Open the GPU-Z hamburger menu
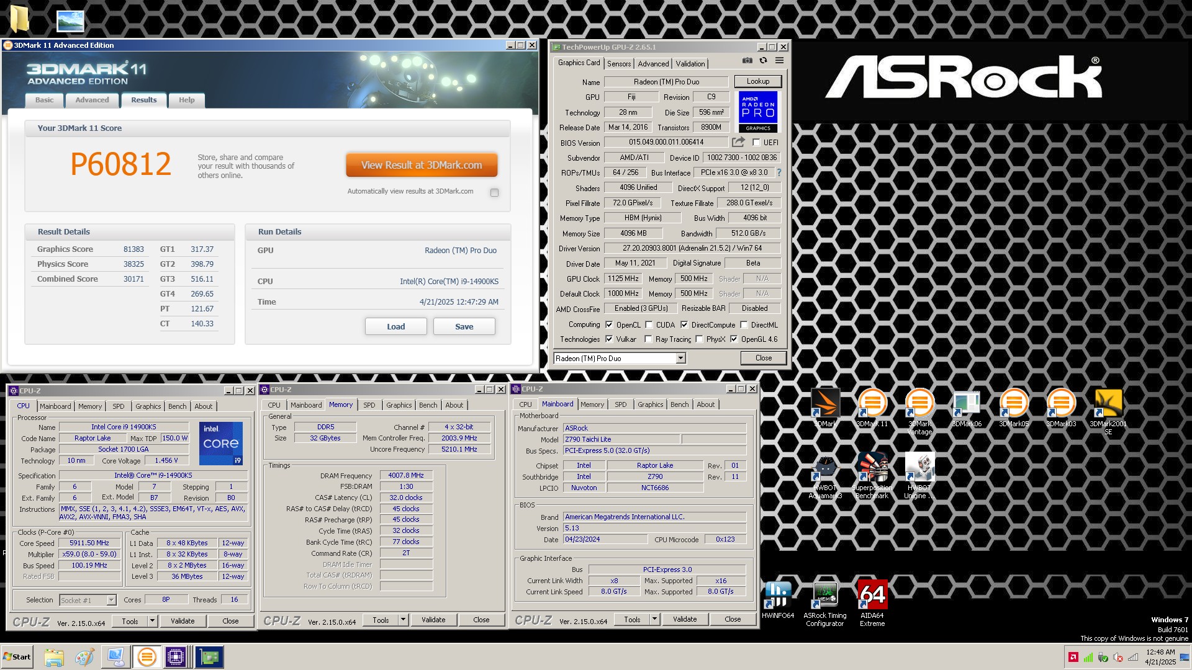 click(x=779, y=61)
